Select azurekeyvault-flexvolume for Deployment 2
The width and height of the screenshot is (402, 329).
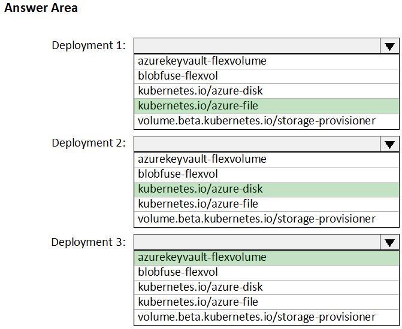click(x=267, y=160)
